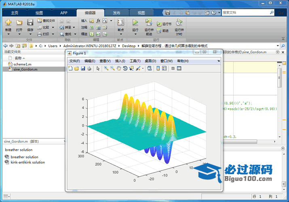Toggle the Zoom Out tool
The image size is (289, 202).
112,68
